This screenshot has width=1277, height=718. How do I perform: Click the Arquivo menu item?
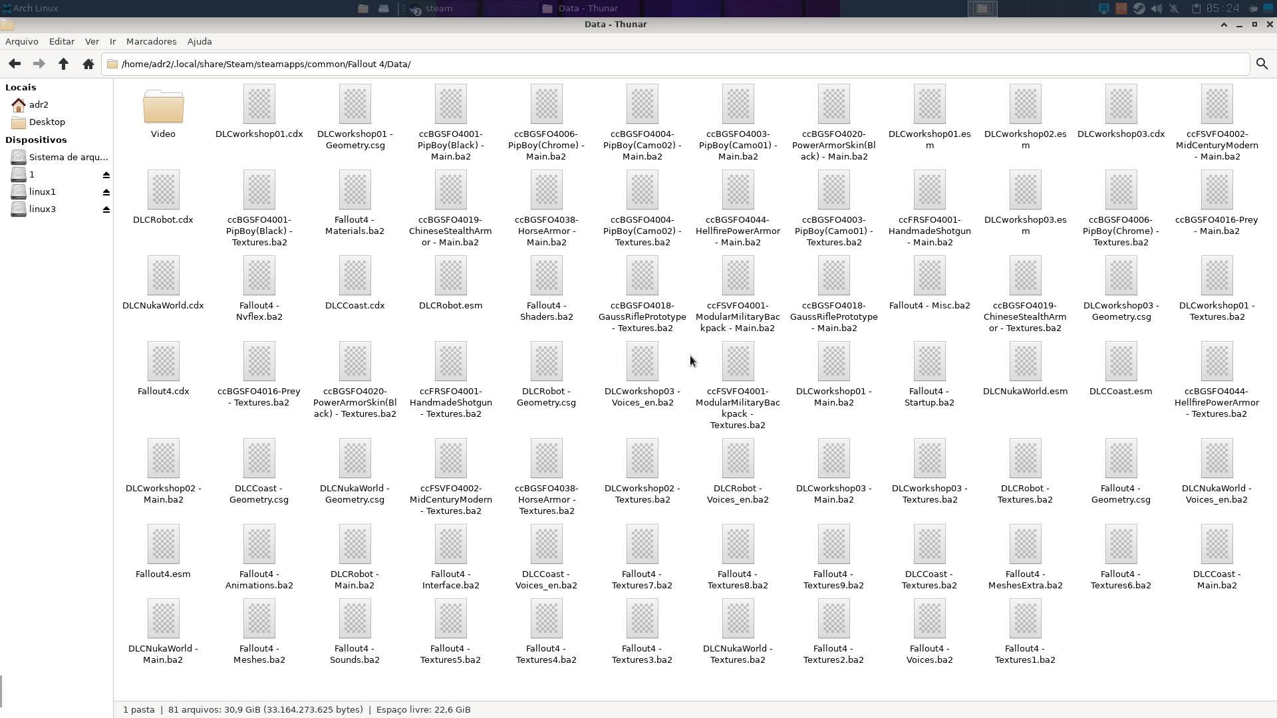pos(21,41)
